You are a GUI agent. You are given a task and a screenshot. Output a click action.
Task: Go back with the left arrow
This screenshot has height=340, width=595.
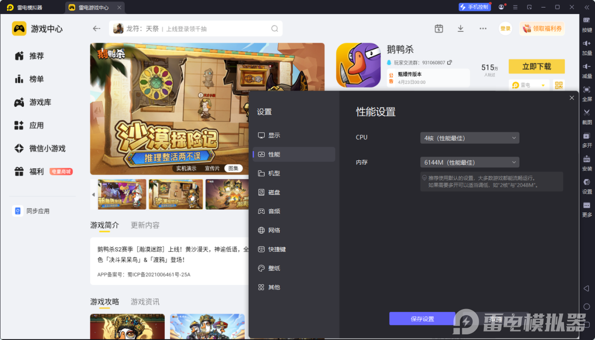tap(97, 29)
